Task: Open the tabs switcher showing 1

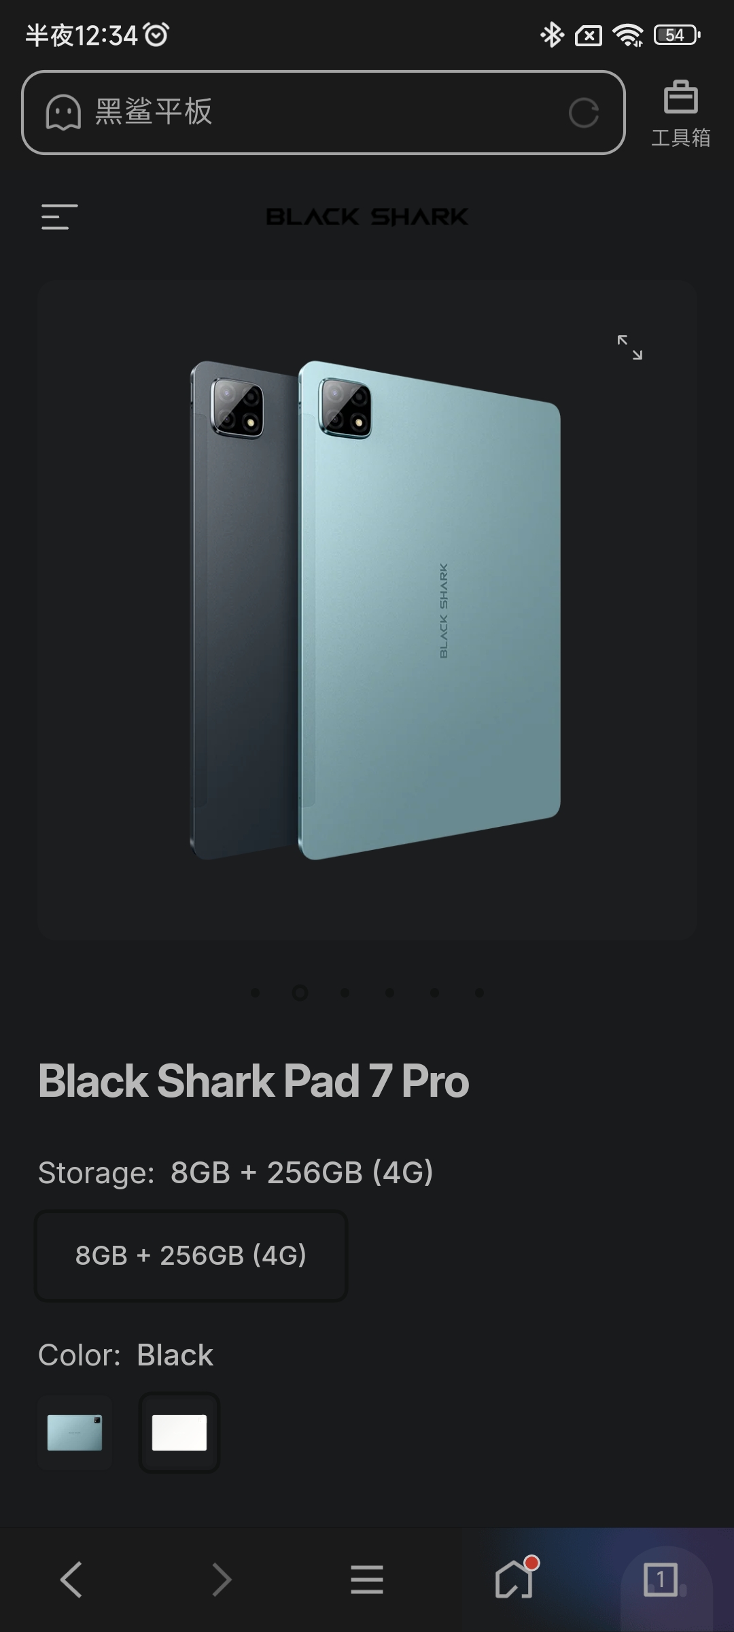Action: click(660, 1579)
